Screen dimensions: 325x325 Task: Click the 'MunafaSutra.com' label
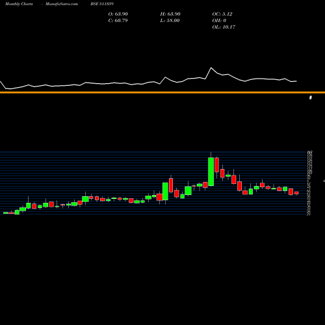coord(62,4)
